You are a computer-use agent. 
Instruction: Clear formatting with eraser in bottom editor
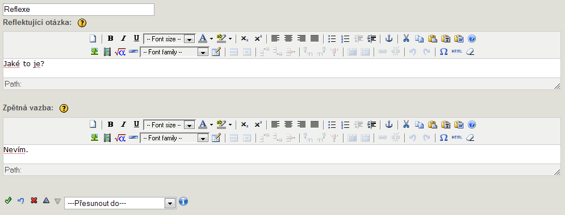(470, 138)
